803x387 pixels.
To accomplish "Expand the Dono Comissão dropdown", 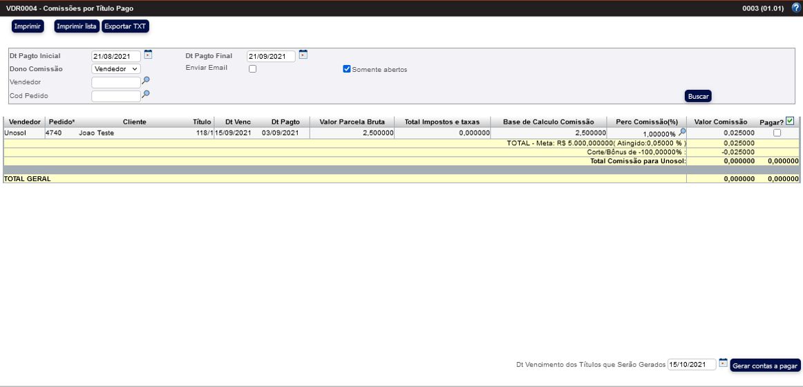I will click(116, 69).
